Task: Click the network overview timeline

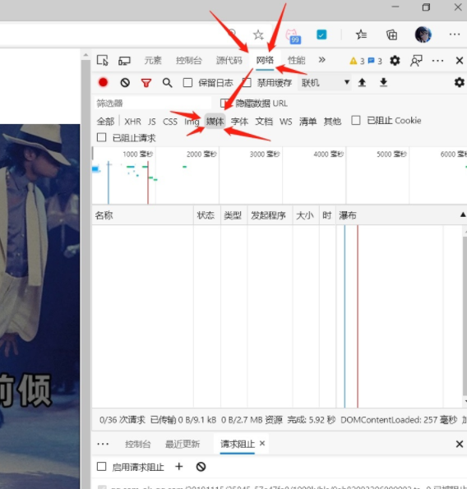Action: pos(280,176)
